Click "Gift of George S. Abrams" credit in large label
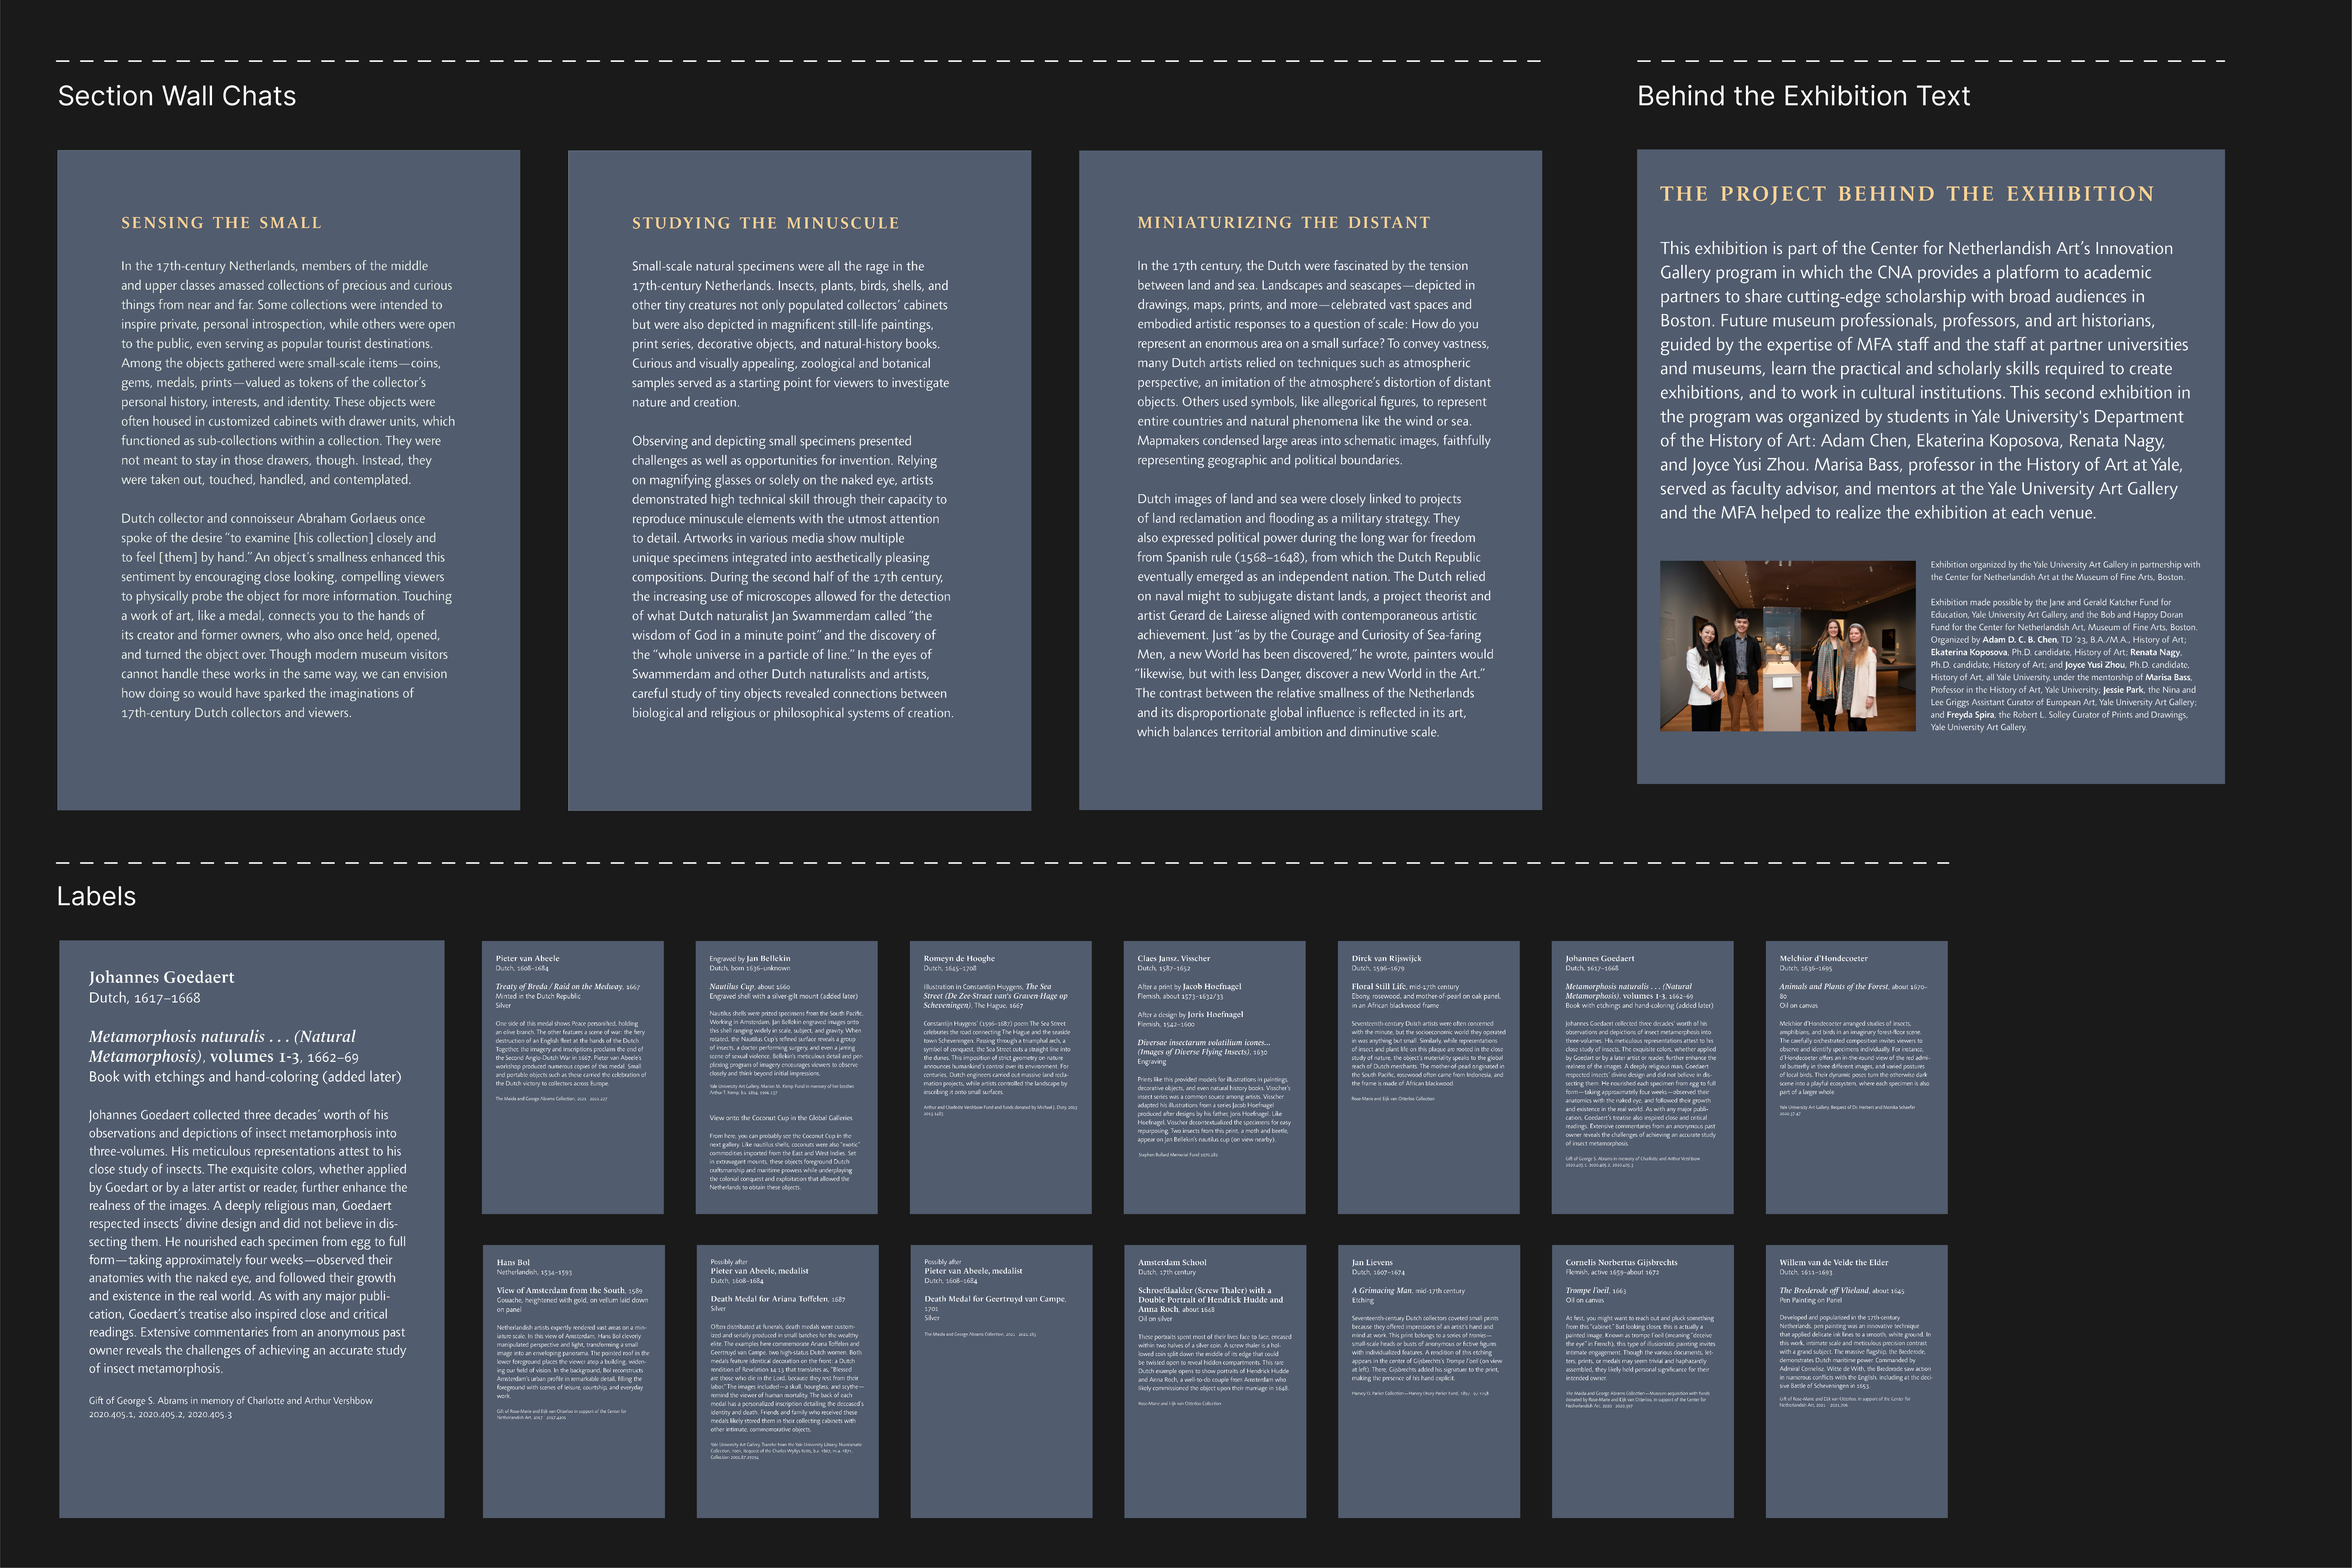Viewport: 2352px width, 1568px height. [230, 1407]
